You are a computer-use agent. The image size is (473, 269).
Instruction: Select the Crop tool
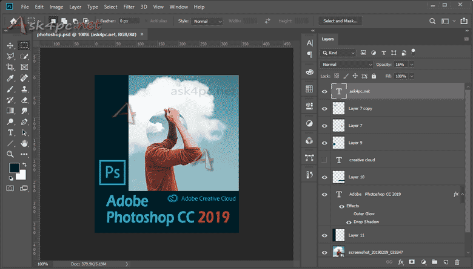click(10, 67)
